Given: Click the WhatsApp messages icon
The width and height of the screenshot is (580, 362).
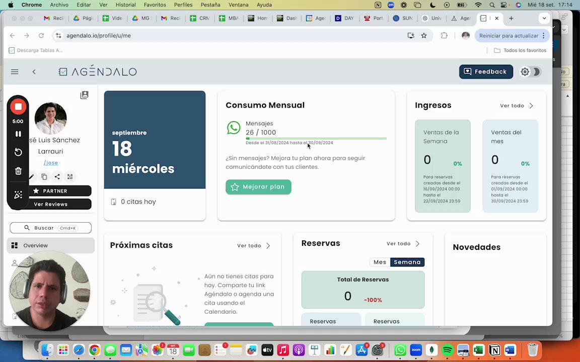Looking at the screenshot, I should point(234,128).
